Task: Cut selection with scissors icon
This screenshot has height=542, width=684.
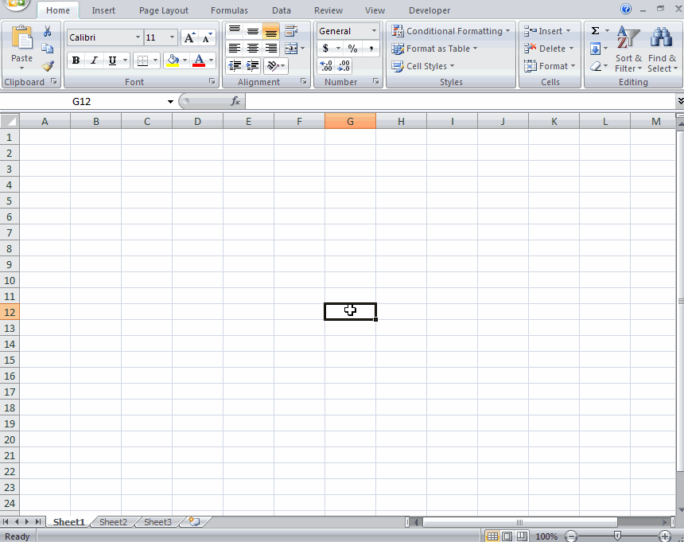Action: pos(47,31)
